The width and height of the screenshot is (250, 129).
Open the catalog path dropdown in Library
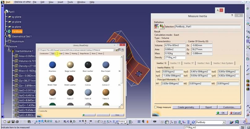coord(114,50)
